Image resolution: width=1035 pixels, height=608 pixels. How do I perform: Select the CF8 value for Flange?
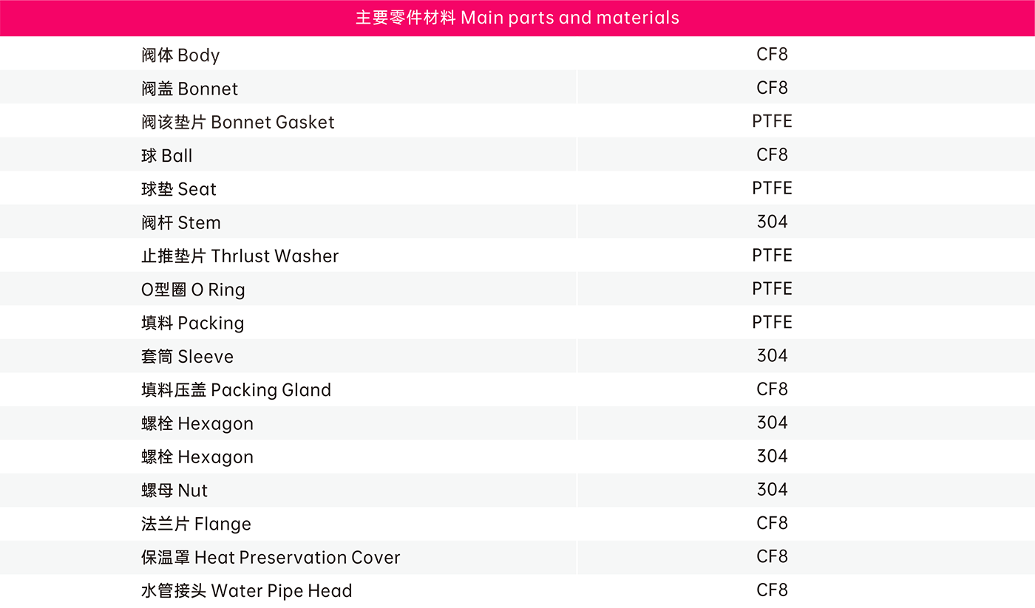tap(772, 523)
